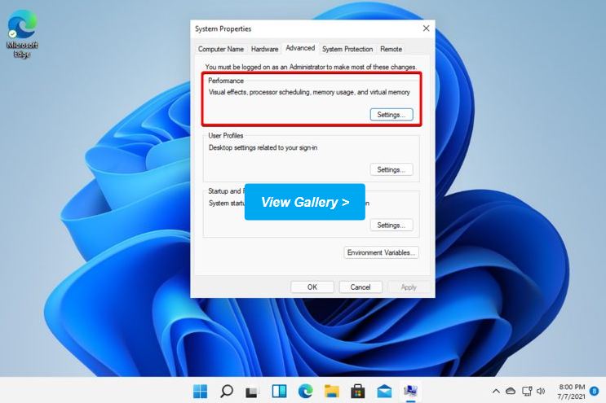Click the volume speaker icon
606x403 pixels.
(x=541, y=391)
